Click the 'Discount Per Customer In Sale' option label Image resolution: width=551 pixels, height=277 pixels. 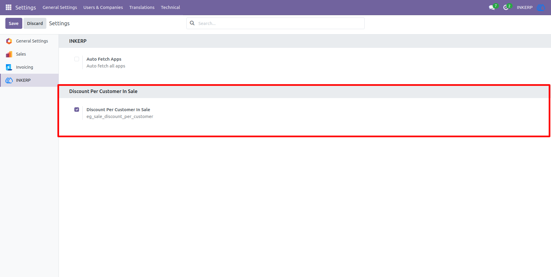[118, 109]
